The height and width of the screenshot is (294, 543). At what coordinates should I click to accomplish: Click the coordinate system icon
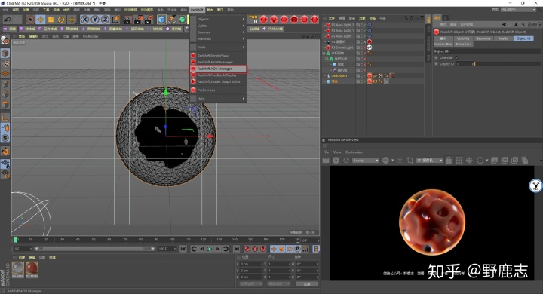click(x=115, y=20)
